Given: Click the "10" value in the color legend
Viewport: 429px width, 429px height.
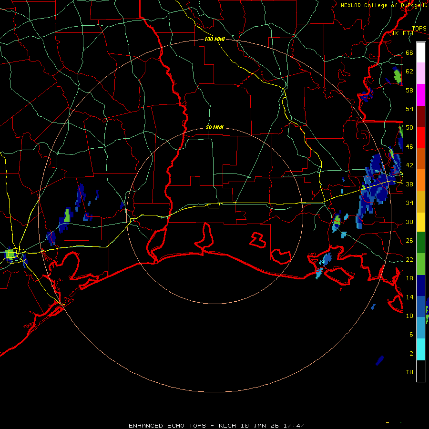Looking at the screenshot, I should coord(409,316).
